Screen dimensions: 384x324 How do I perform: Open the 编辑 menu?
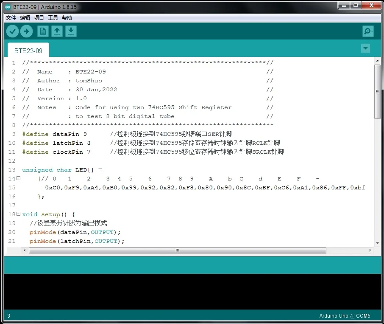(x=25, y=18)
